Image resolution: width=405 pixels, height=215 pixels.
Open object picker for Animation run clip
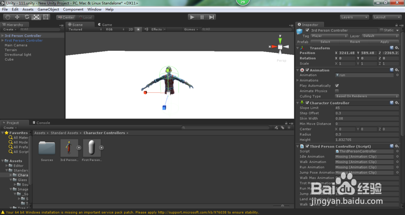[397, 75]
